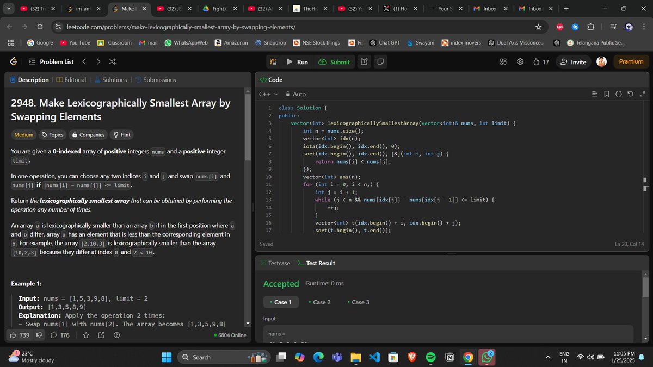
Task: Open the Problem List panel
Action: [51, 61]
